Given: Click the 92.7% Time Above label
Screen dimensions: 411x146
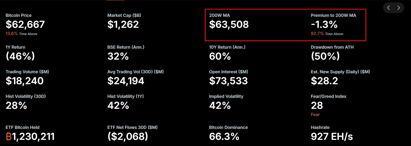Looking at the screenshot, I should click(327, 34).
